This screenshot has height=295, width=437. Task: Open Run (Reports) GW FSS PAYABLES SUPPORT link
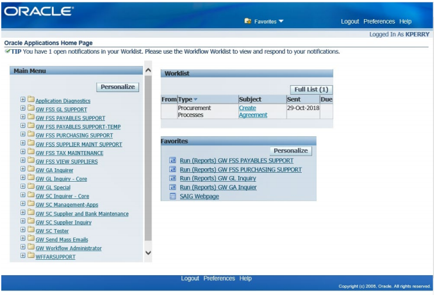click(236, 161)
